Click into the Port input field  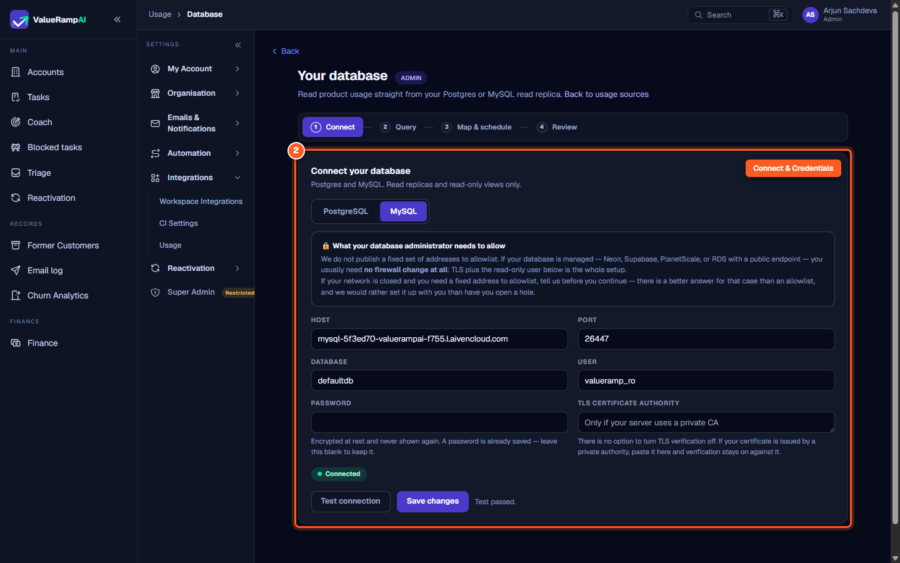click(x=706, y=339)
